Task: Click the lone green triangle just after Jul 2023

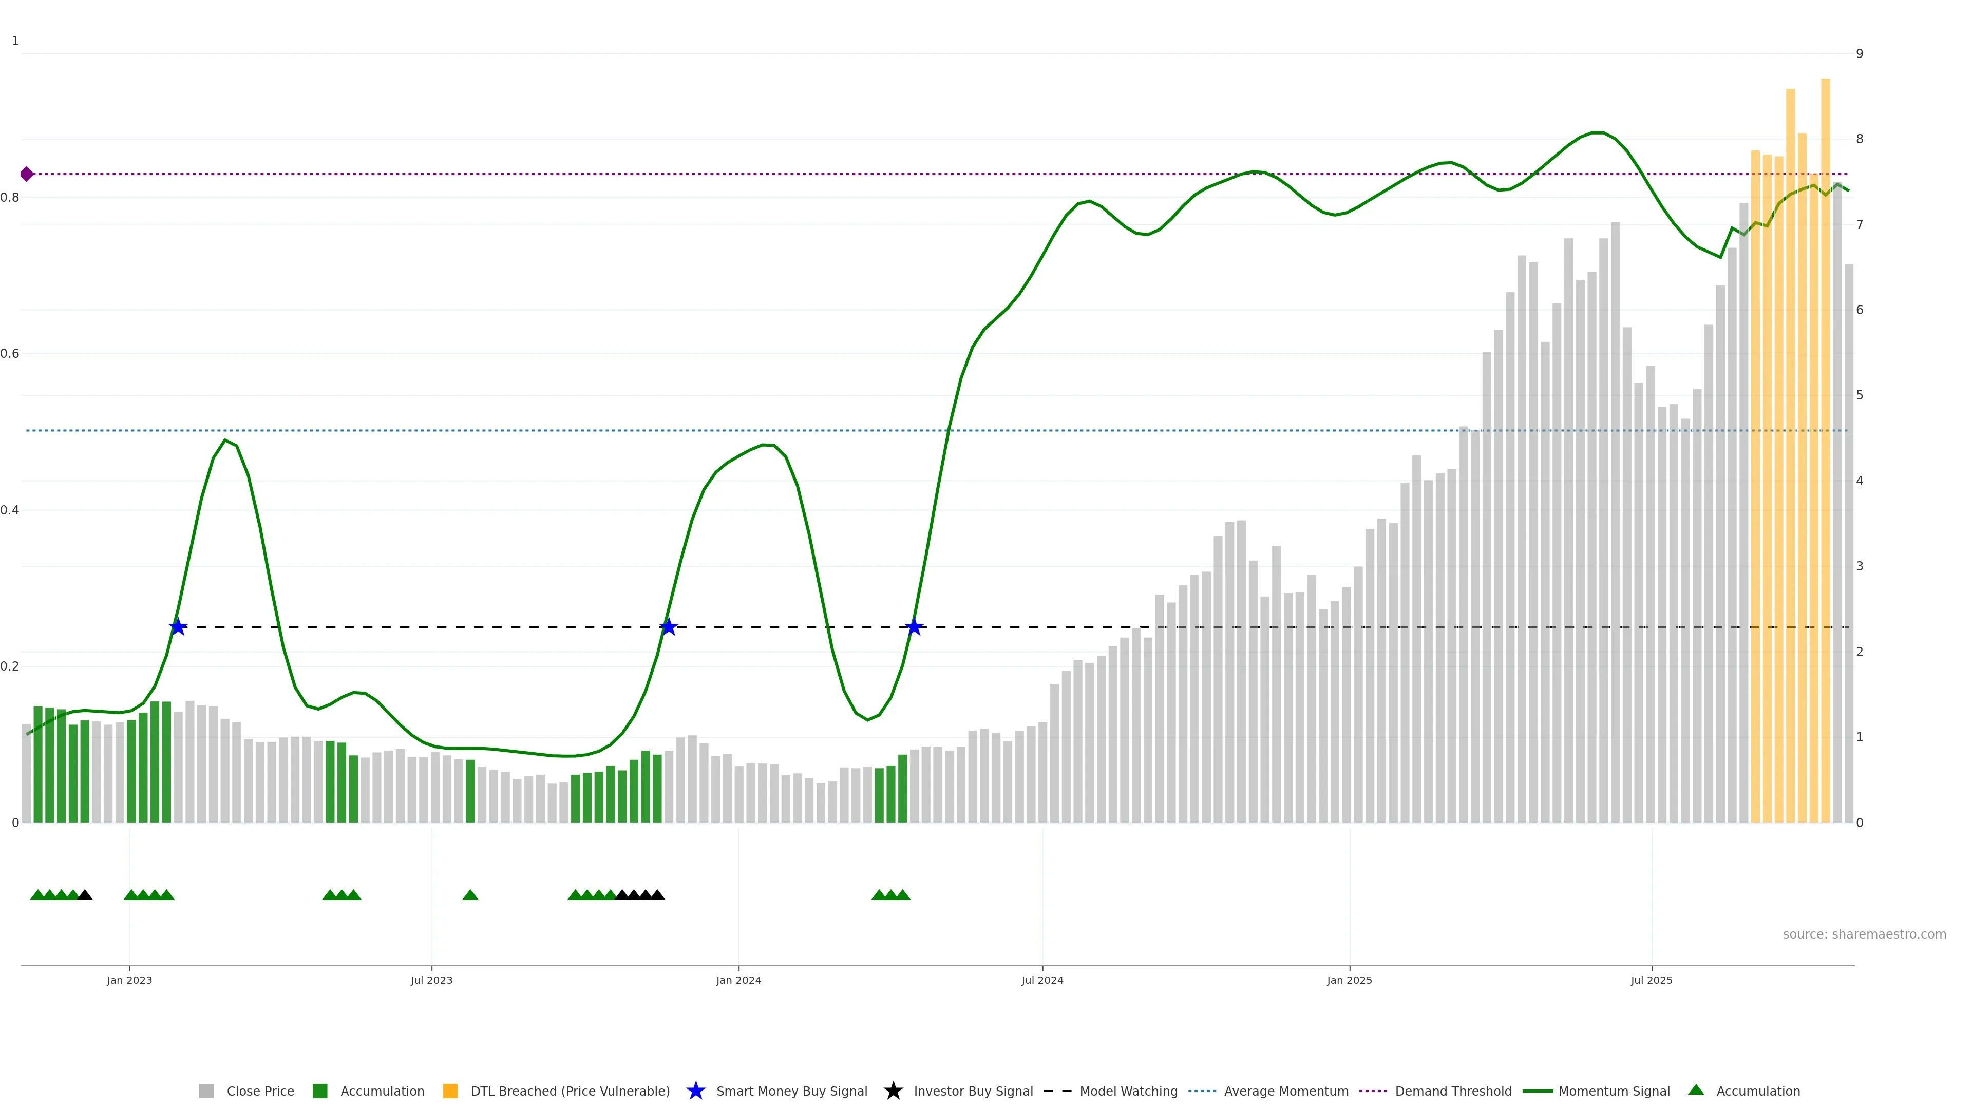Action: pos(470,895)
